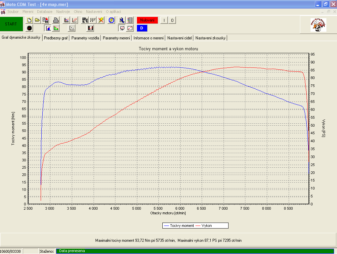Screen dimensions: 337x254
Task: Open a measurement file via folder icon
Action: coord(37,20)
